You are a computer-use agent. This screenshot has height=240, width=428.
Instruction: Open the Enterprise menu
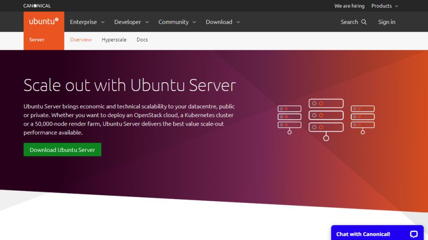click(x=87, y=22)
